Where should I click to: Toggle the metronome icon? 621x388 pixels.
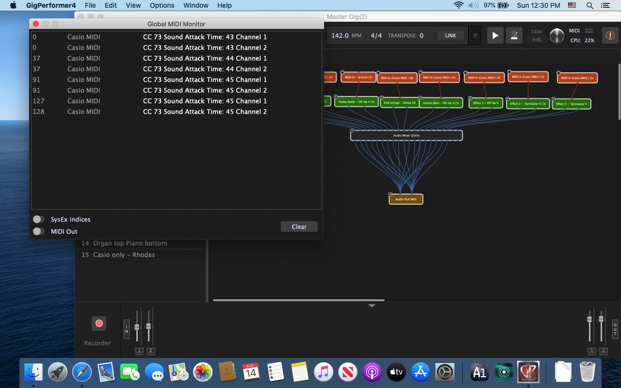[x=514, y=35]
